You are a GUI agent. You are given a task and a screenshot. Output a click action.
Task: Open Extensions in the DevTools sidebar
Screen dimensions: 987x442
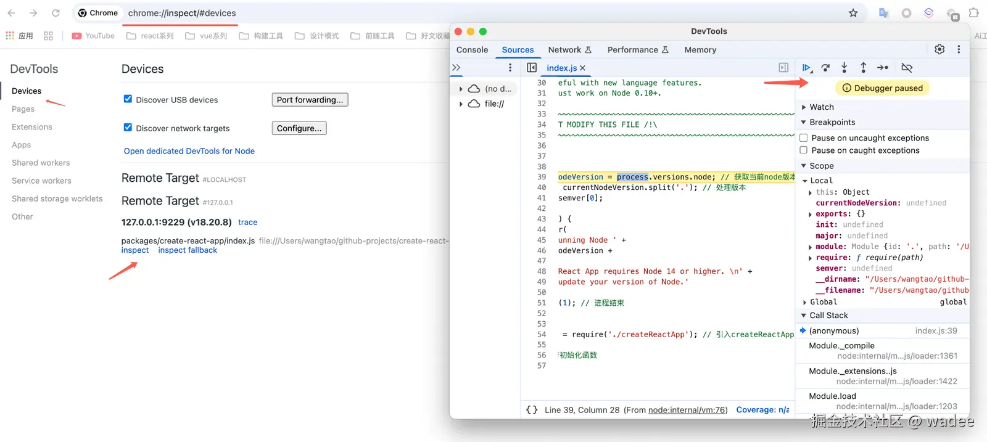point(31,126)
